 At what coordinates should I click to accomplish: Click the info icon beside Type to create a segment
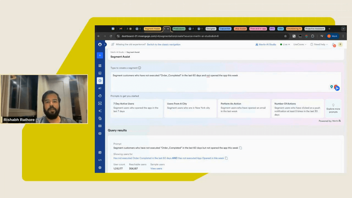point(139,68)
